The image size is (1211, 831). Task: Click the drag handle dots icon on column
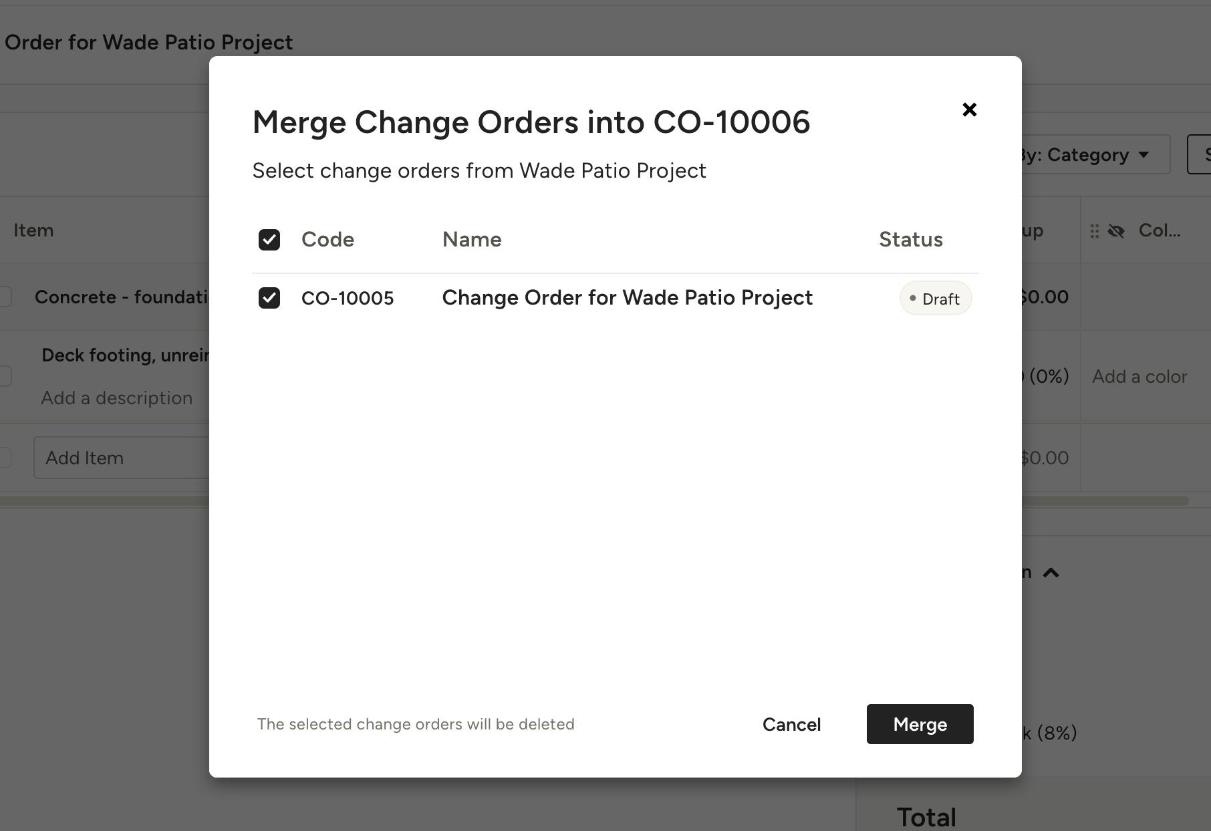point(1094,231)
